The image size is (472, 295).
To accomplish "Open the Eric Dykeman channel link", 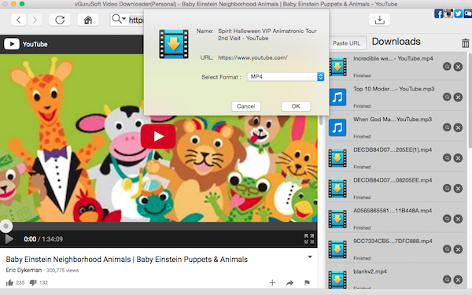I will click(x=24, y=270).
